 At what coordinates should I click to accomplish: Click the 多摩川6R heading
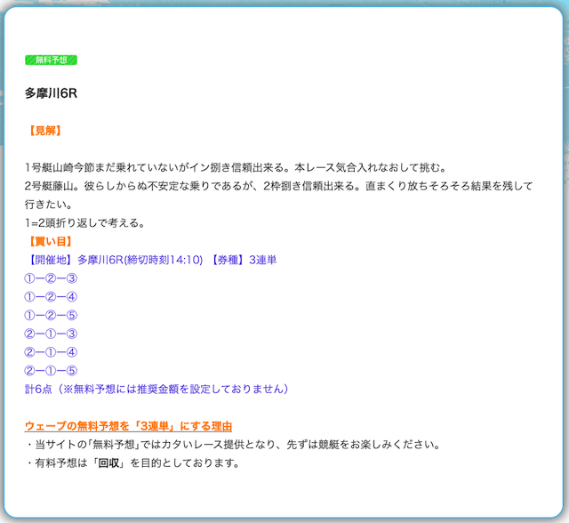click(x=51, y=93)
